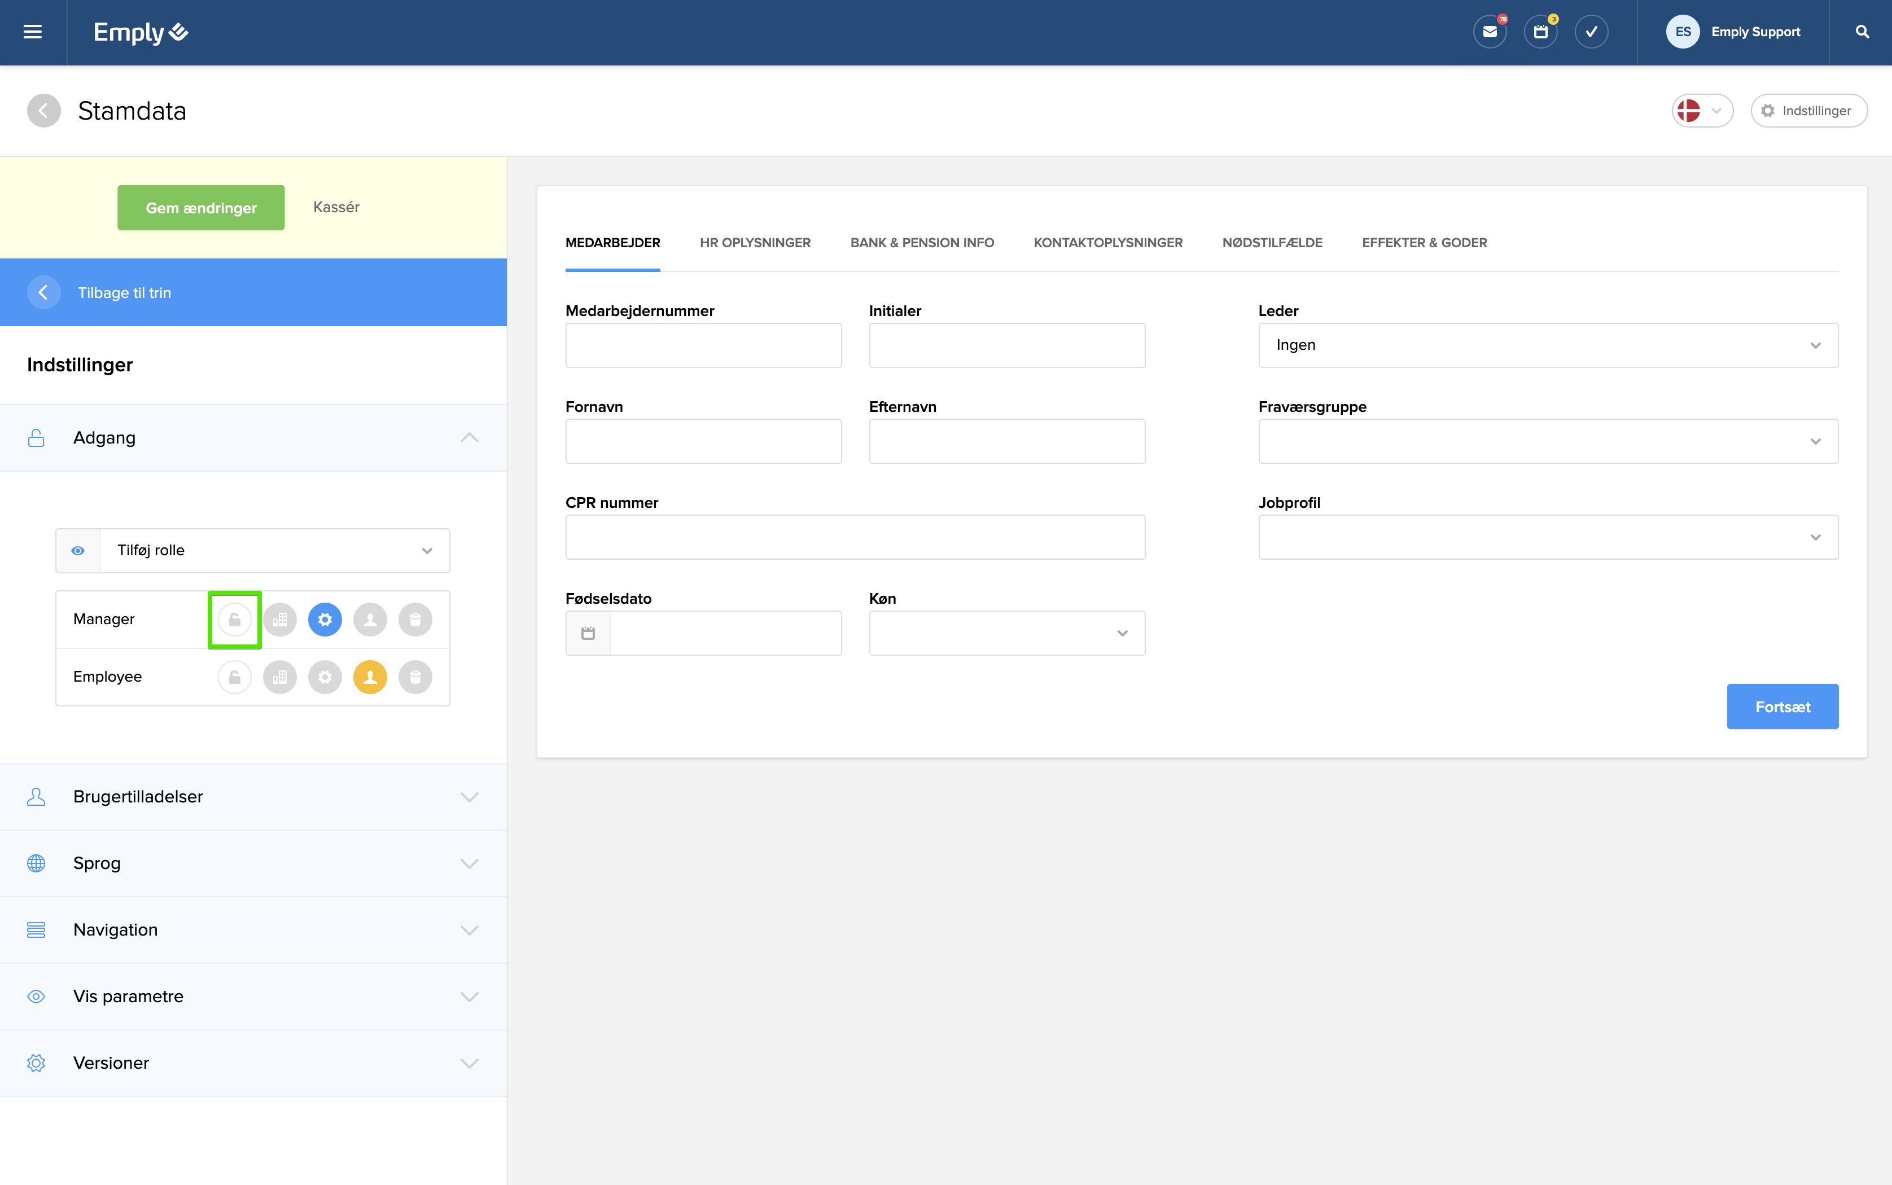The image size is (1892, 1185).
Task: Click the search magnifier icon
Action: (1862, 32)
